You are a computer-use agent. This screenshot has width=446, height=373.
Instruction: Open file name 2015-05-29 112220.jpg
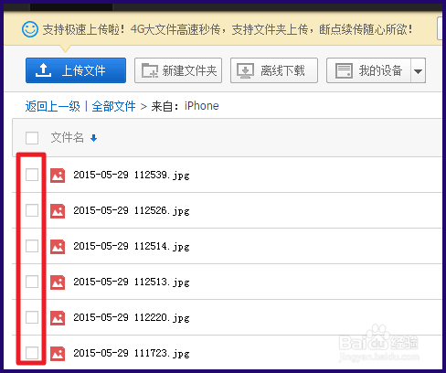pyautogui.click(x=132, y=318)
